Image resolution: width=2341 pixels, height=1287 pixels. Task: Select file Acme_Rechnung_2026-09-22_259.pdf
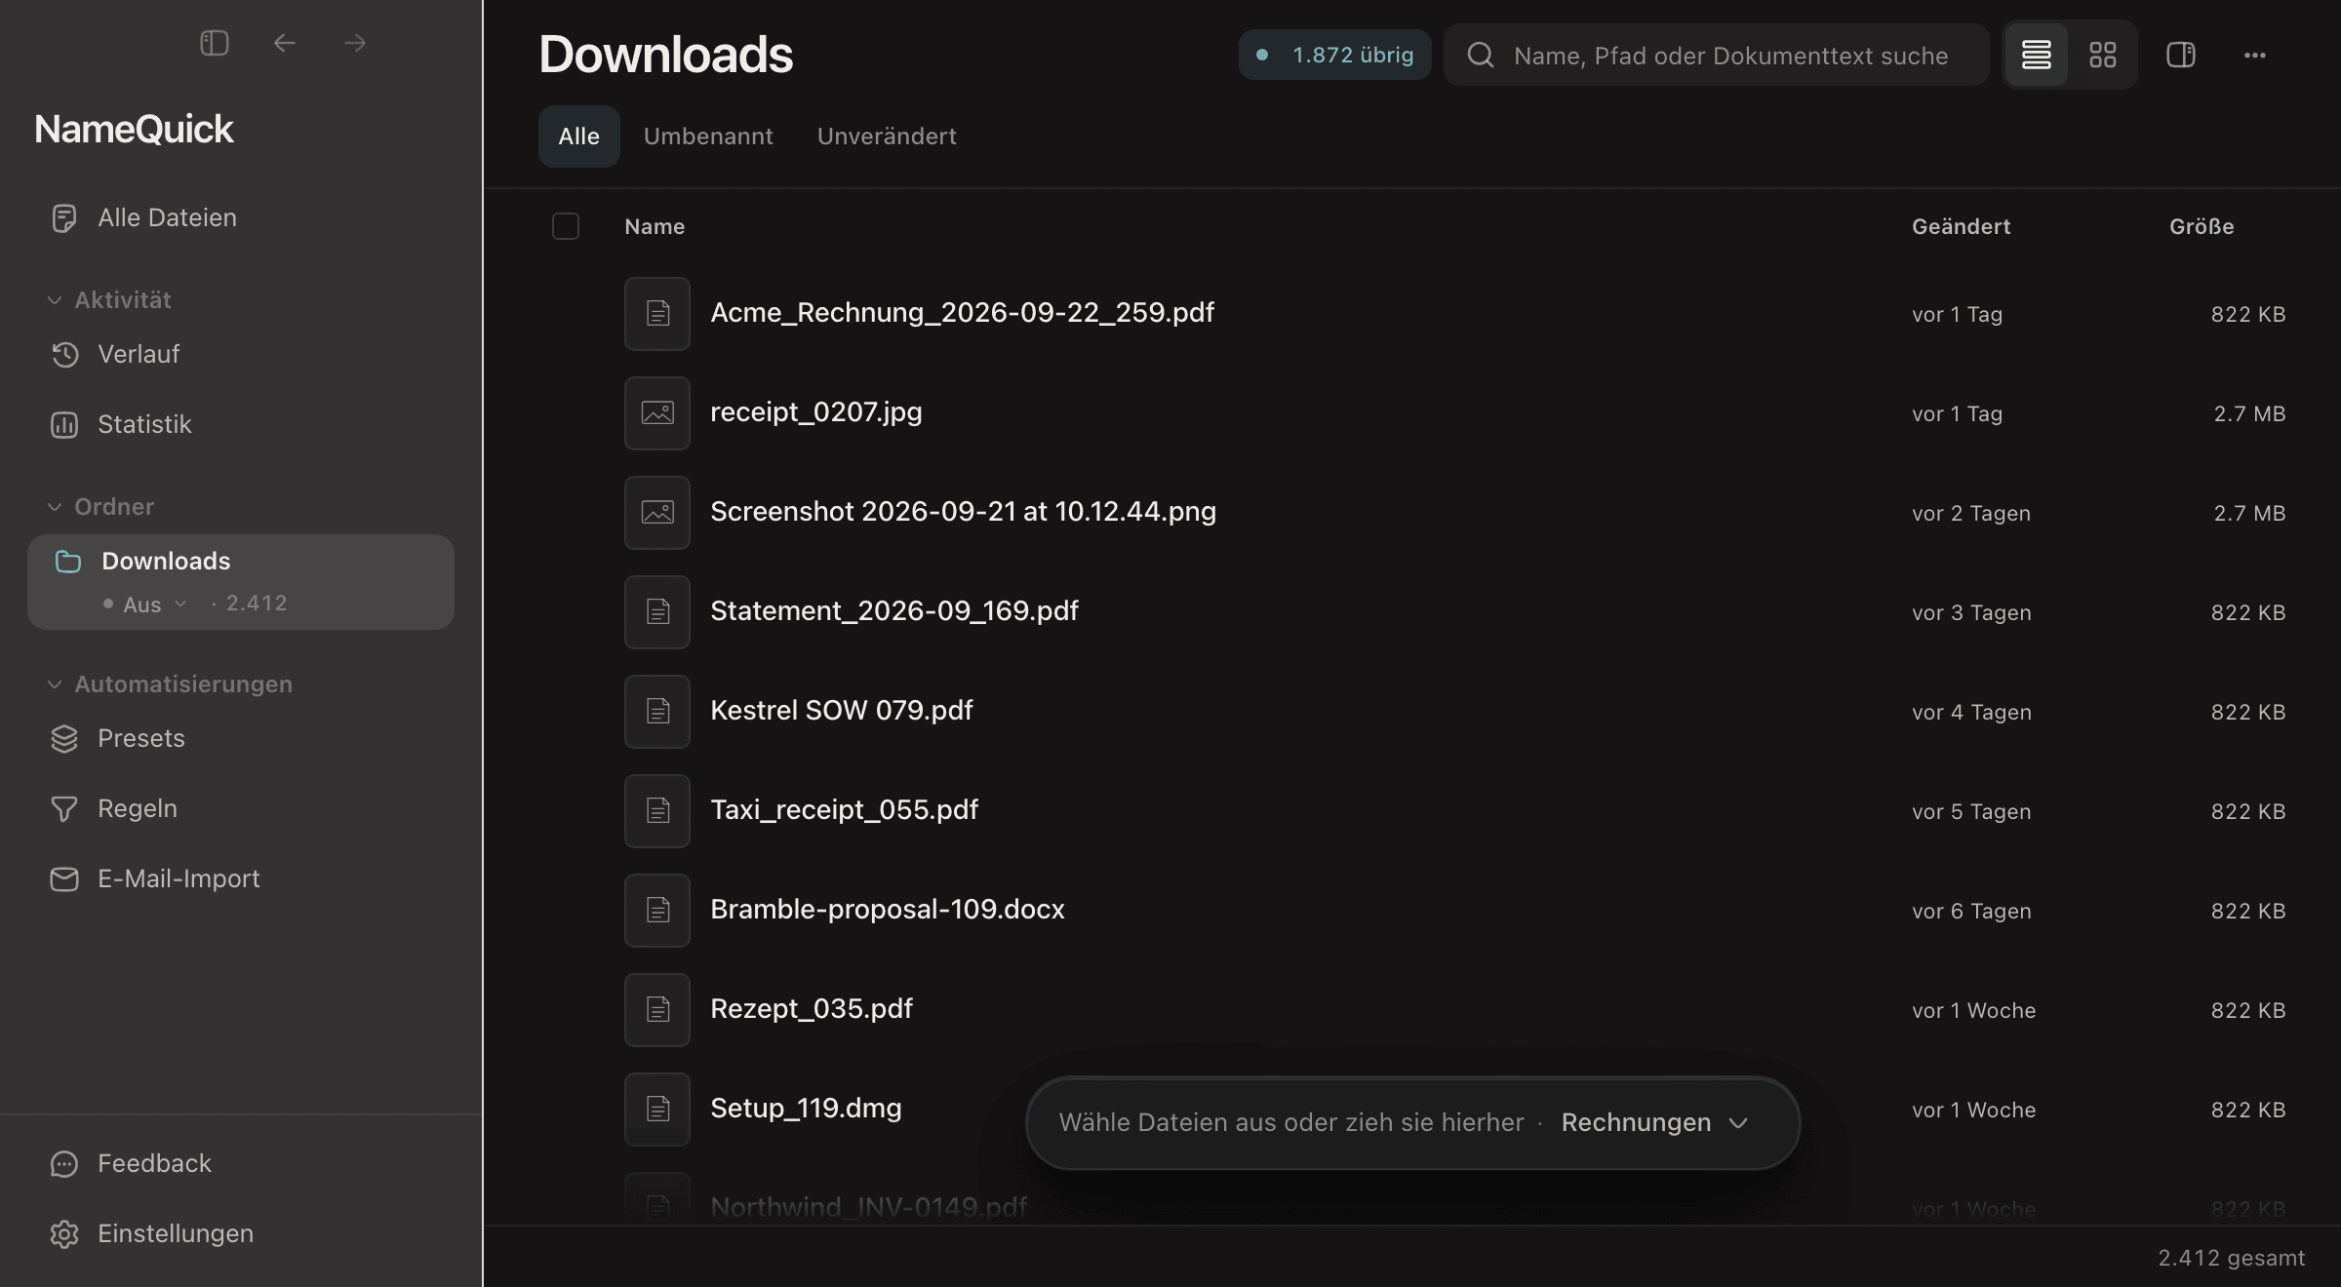pos(962,313)
